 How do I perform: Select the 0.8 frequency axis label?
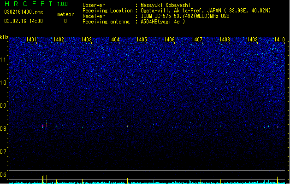click(x=4, y=129)
